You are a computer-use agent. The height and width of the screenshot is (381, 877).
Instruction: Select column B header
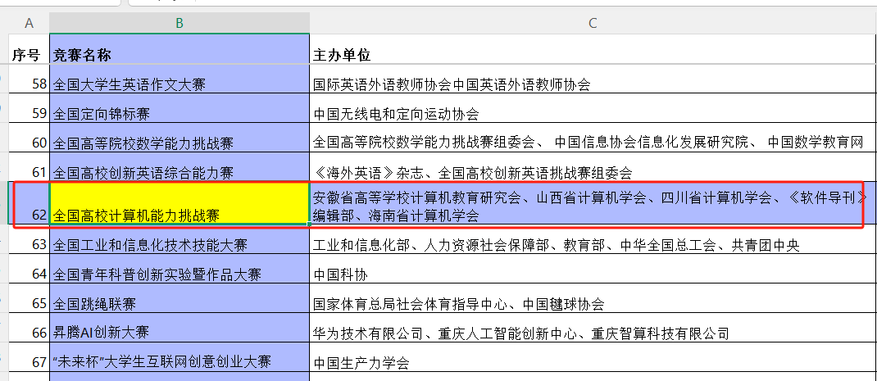click(x=179, y=23)
